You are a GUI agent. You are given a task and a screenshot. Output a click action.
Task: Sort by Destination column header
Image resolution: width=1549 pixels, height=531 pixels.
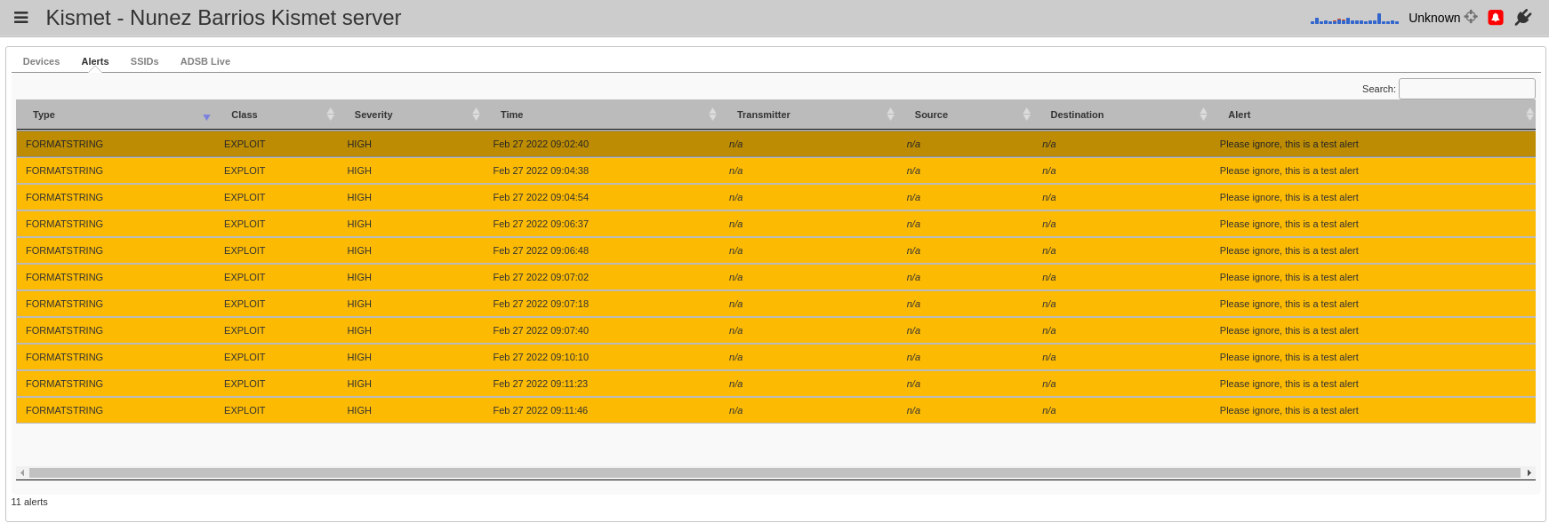pos(1076,115)
